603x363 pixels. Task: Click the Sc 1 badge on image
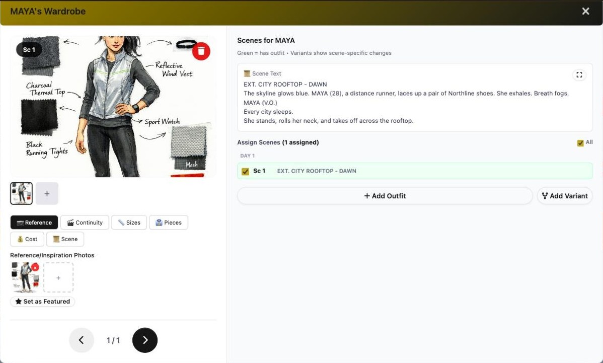(29, 50)
